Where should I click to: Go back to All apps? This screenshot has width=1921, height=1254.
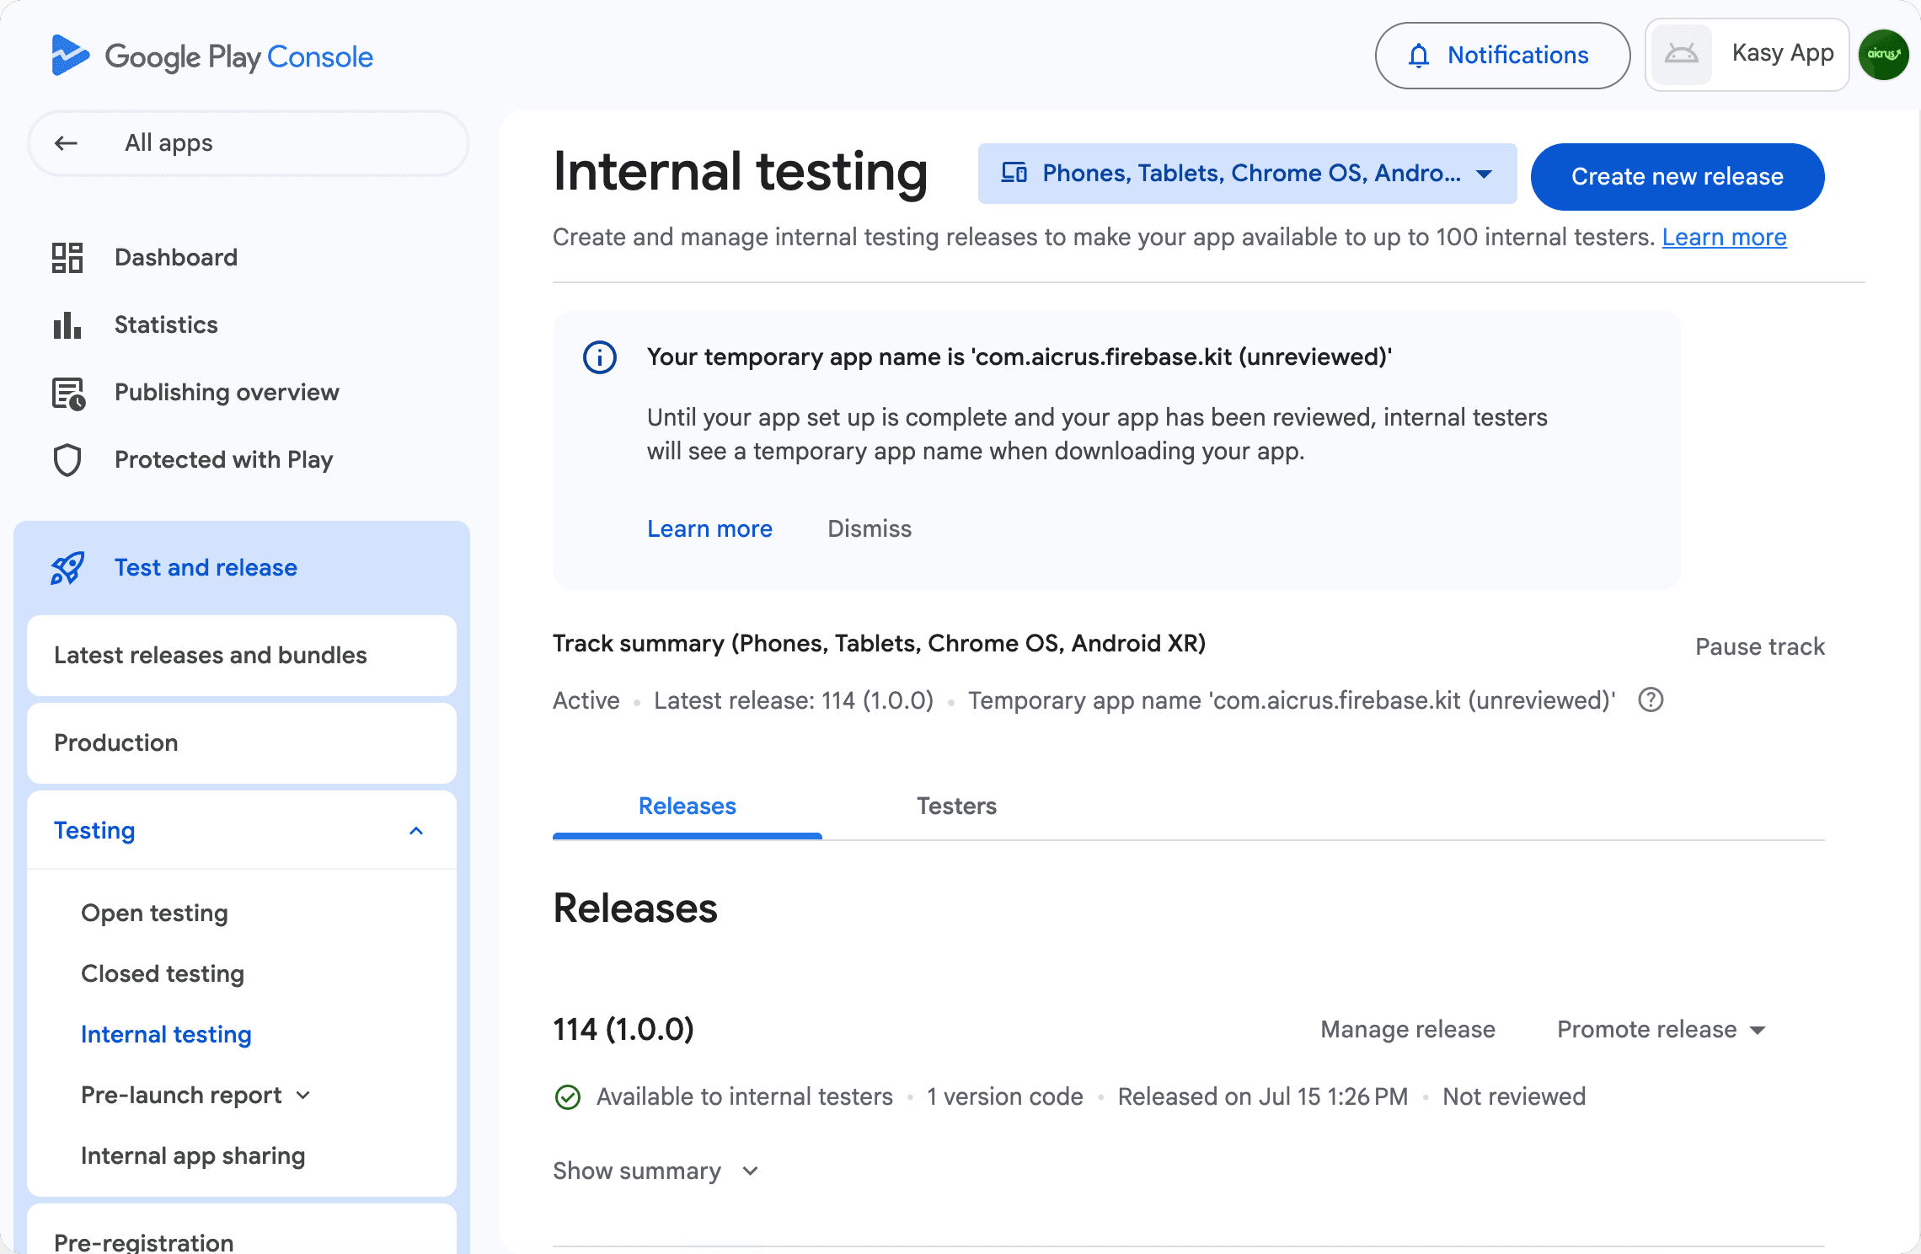[249, 143]
